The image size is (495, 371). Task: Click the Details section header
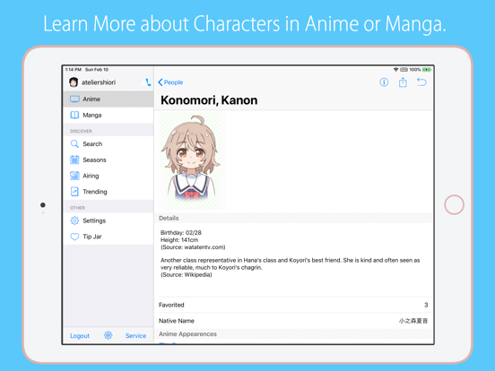click(x=294, y=219)
